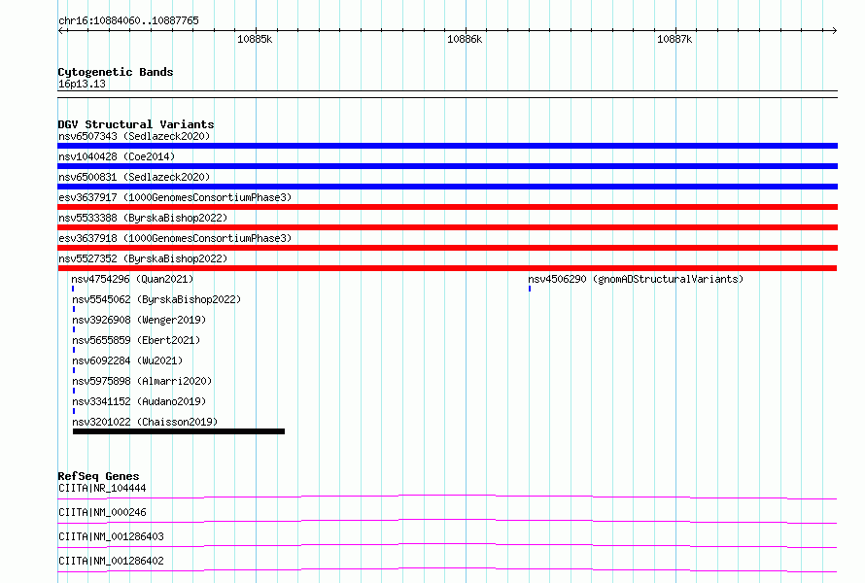
Task: Click the 10887k ruler tick label
Action: [675, 39]
